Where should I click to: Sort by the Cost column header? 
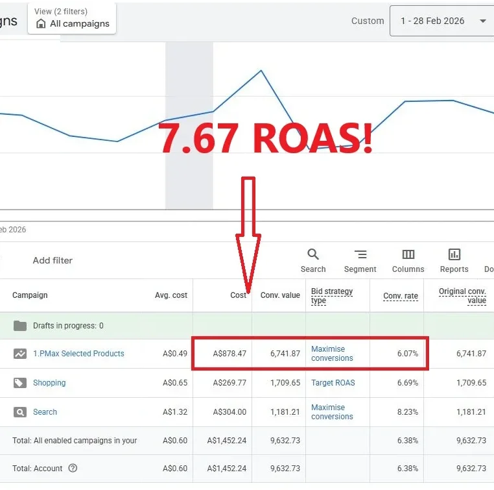(x=238, y=295)
